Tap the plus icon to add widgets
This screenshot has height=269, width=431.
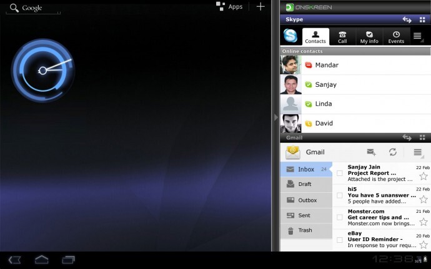click(260, 7)
